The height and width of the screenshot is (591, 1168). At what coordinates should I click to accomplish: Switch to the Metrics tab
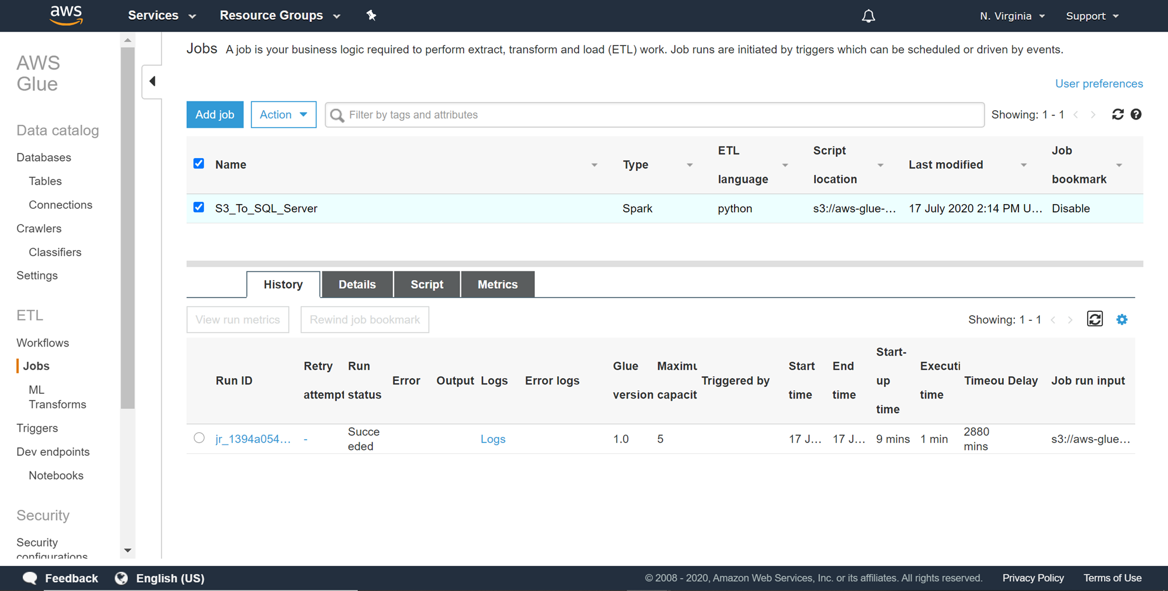[497, 284]
